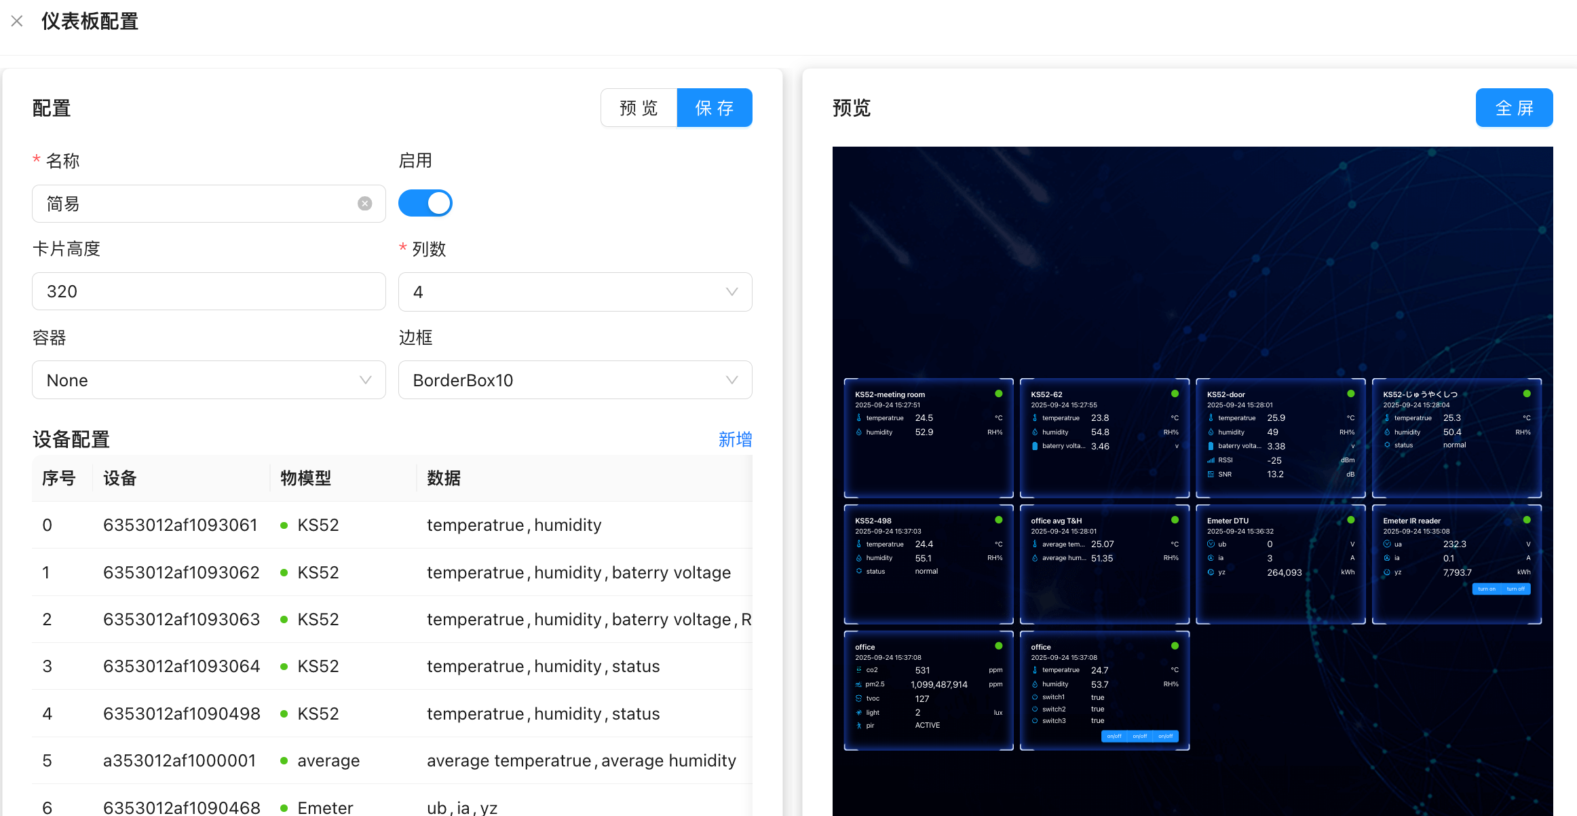Open the 列数 dropdown showing 4

[x=575, y=292]
